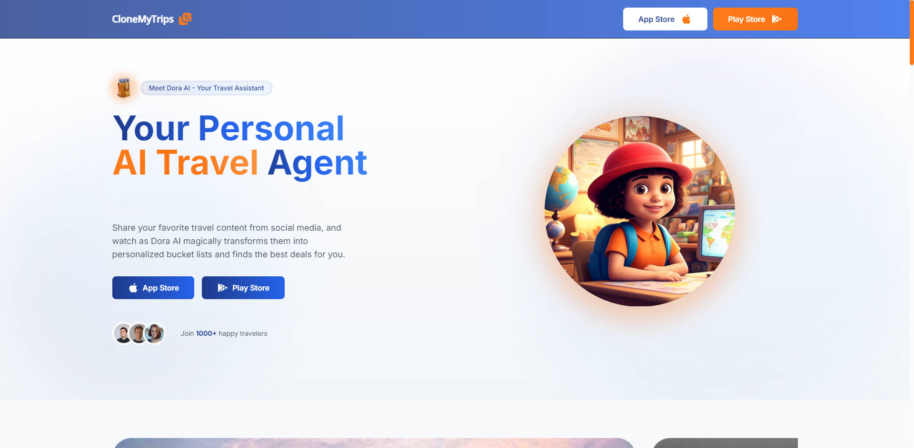Select the blue Play Store download button
The width and height of the screenshot is (914, 448).
point(243,288)
